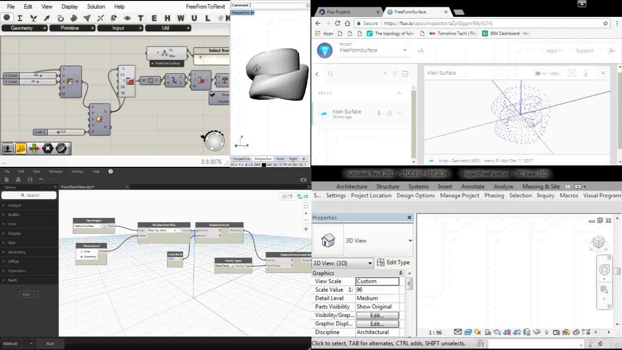The width and height of the screenshot is (622, 350).
Task: Click the Flux add collaborator icon
Action: pos(421,51)
